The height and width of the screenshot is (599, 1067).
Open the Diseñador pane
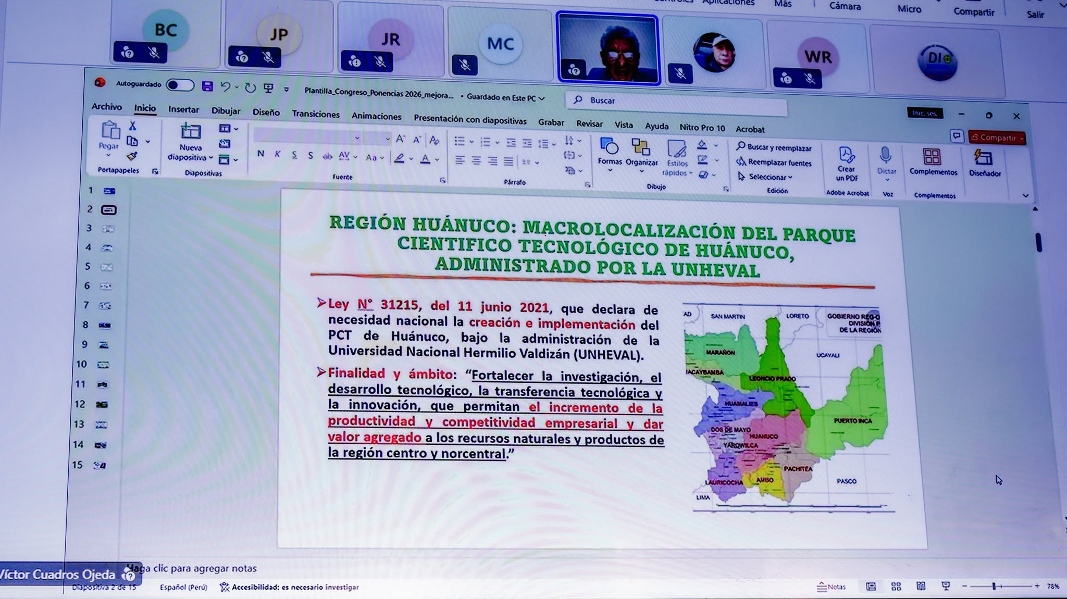(985, 163)
